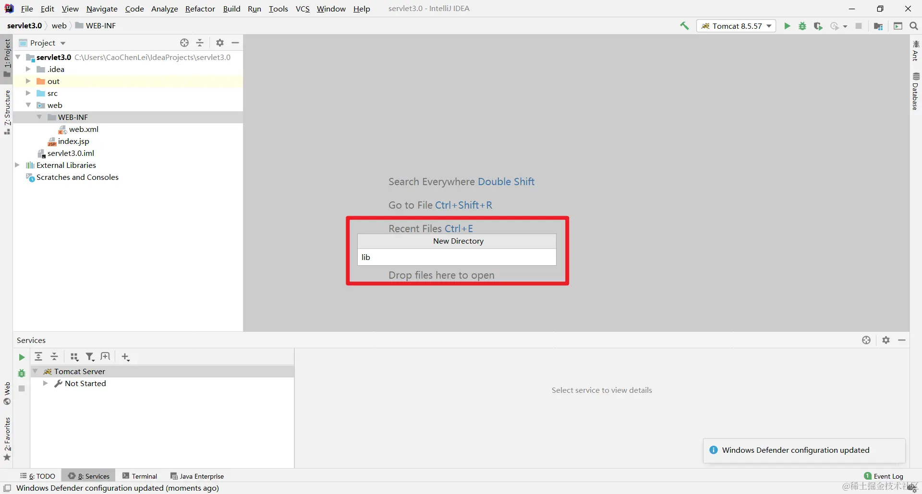The height and width of the screenshot is (494, 922).
Task: Select index.jsp in project tree
Action: [x=73, y=141]
